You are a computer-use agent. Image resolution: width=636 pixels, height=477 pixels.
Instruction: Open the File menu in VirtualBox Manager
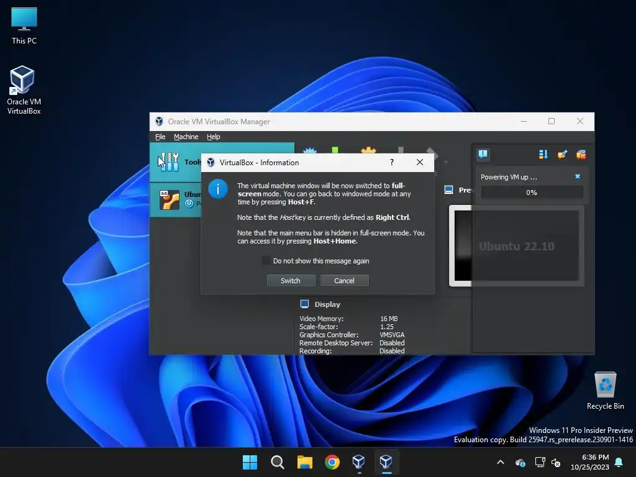pyautogui.click(x=160, y=137)
